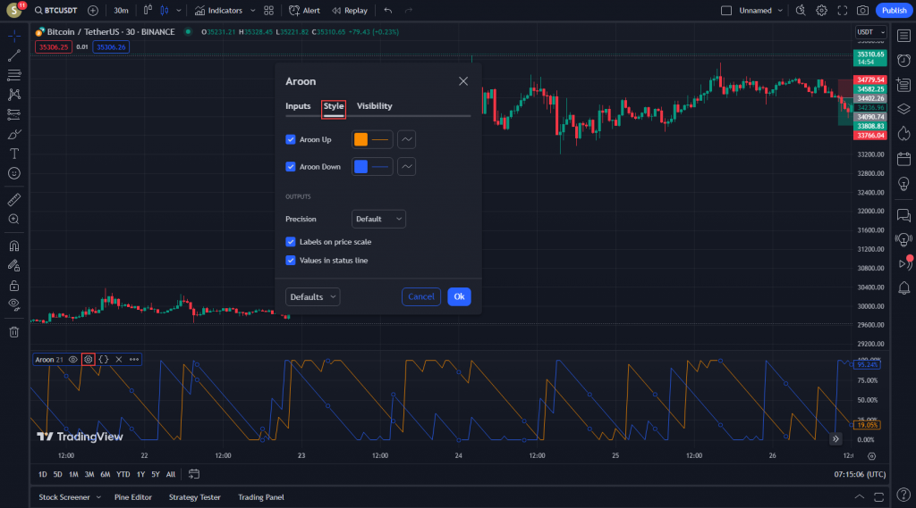The width and height of the screenshot is (916, 508).
Task: Open the orange Aroon Up color swatch
Action: coord(361,139)
